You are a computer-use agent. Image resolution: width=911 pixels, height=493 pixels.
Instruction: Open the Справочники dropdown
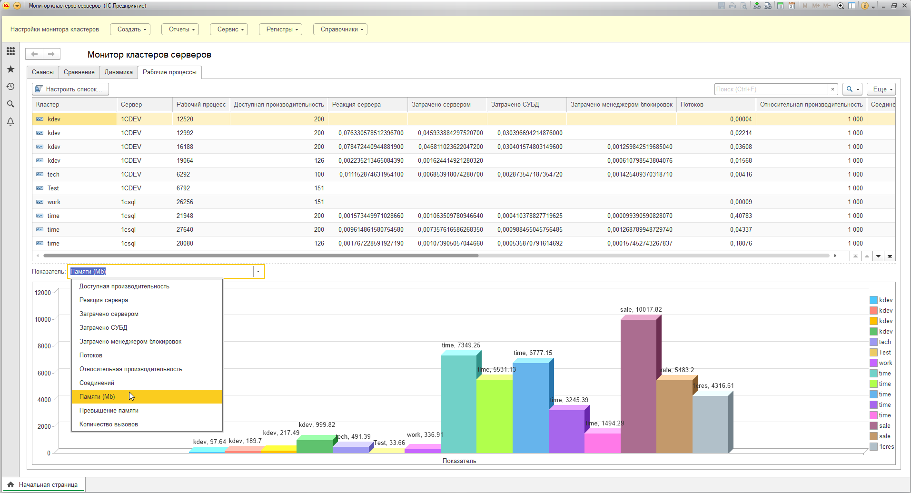coord(340,30)
